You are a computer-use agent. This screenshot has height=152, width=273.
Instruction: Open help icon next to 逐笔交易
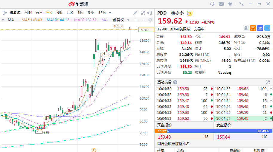[x=175, y=82]
